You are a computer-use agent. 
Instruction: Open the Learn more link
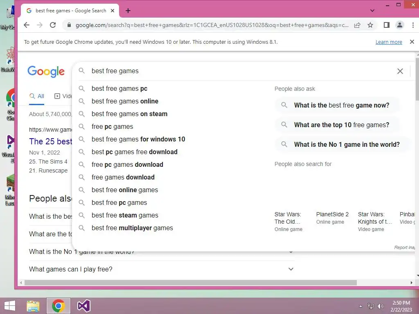(x=389, y=42)
